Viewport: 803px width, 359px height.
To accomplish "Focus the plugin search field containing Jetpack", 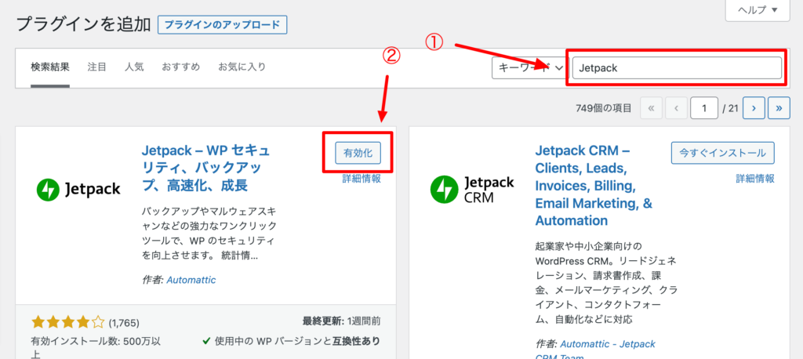I will (x=677, y=67).
